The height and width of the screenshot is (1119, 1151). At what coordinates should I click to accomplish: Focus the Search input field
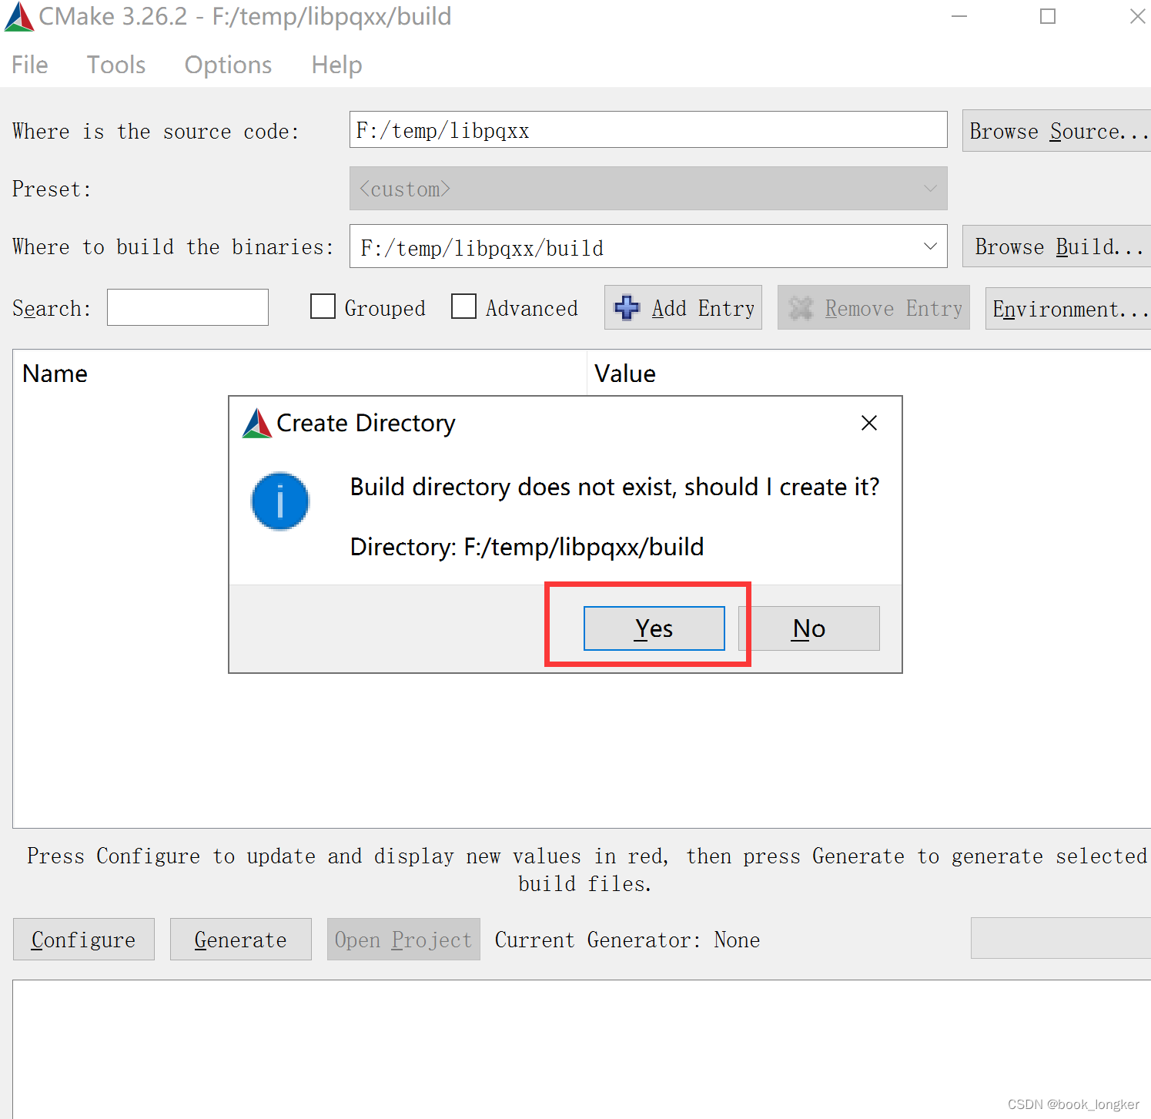188,307
